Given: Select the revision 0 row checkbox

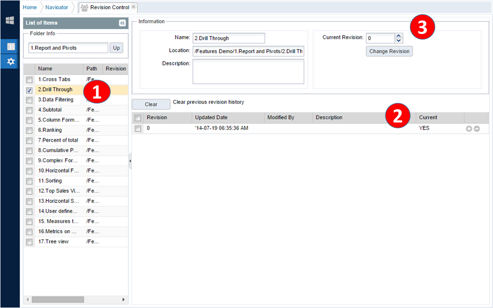Looking at the screenshot, I should click(138, 129).
